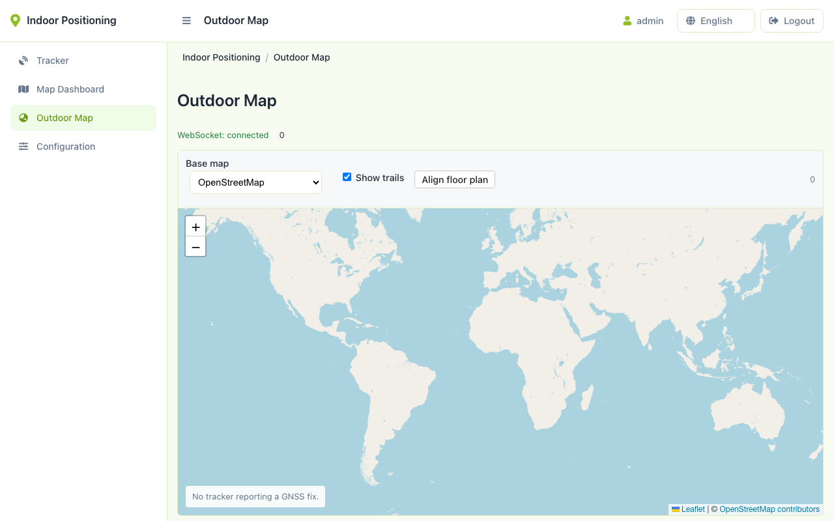Click the logout arrow icon
Image resolution: width=834 pixels, height=521 pixels.
click(774, 21)
